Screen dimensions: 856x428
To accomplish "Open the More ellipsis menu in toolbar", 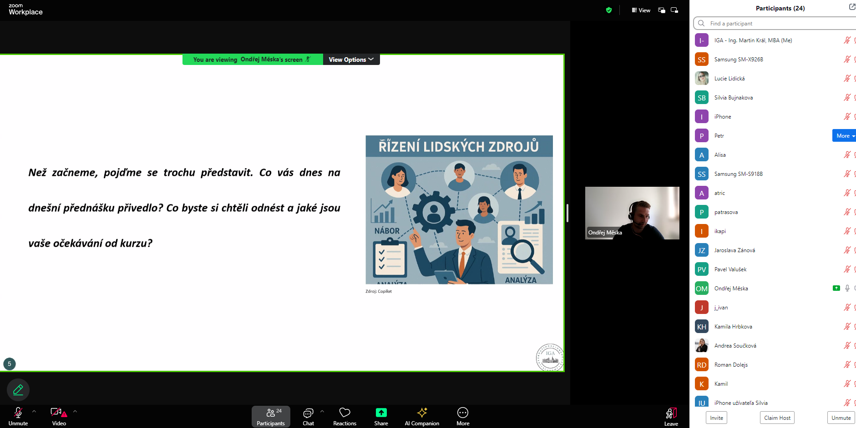I will point(463,413).
